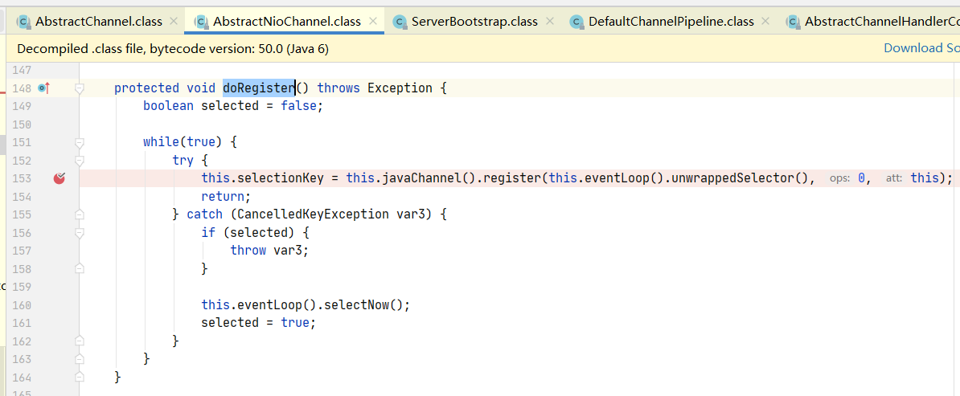Switch to the AbstractChannel.class tab
The width and height of the screenshot is (960, 396).
click(99, 22)
